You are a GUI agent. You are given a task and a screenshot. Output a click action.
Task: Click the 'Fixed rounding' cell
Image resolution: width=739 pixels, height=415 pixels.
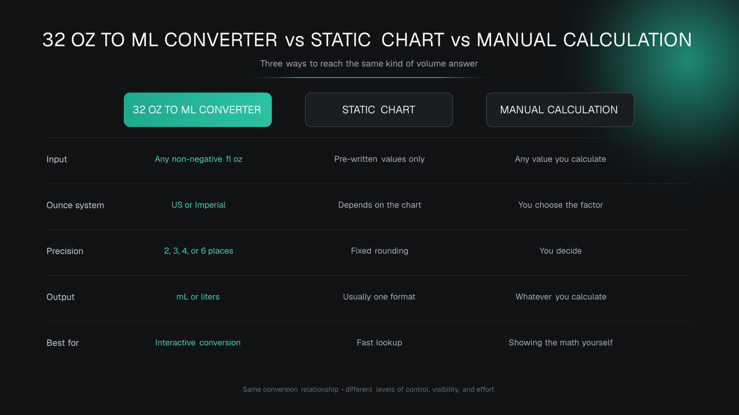click(x=380, y=251)
